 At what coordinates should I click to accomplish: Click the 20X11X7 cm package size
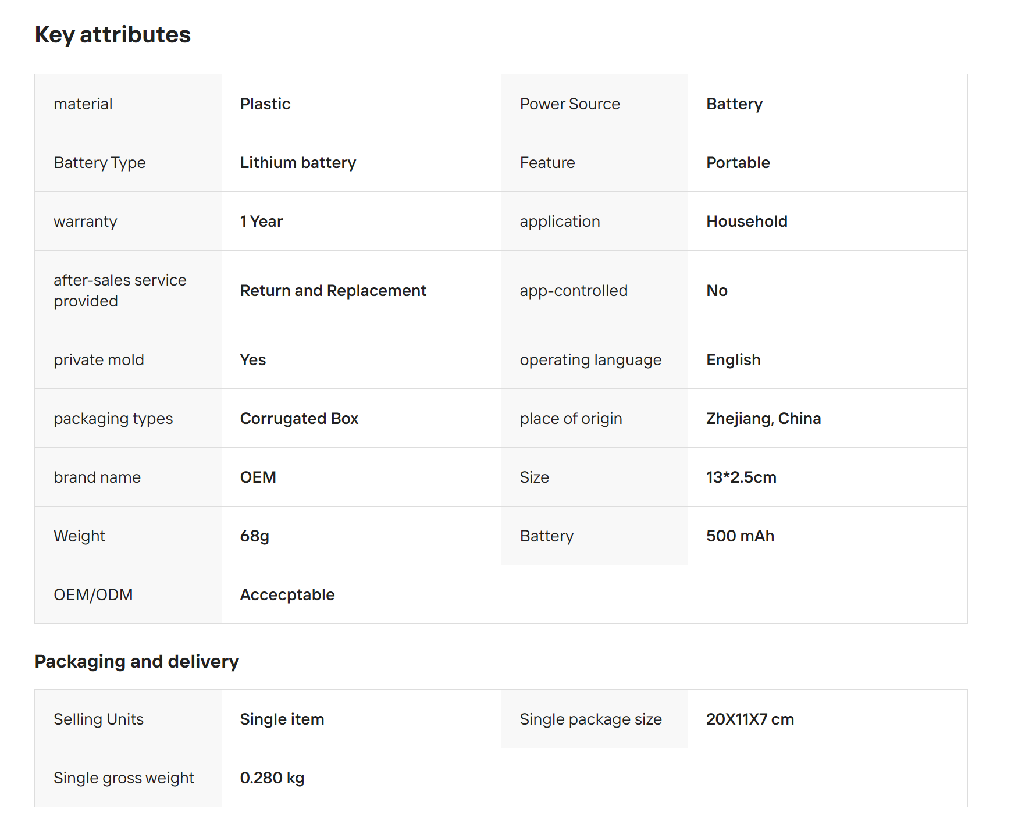click(750, 719)
